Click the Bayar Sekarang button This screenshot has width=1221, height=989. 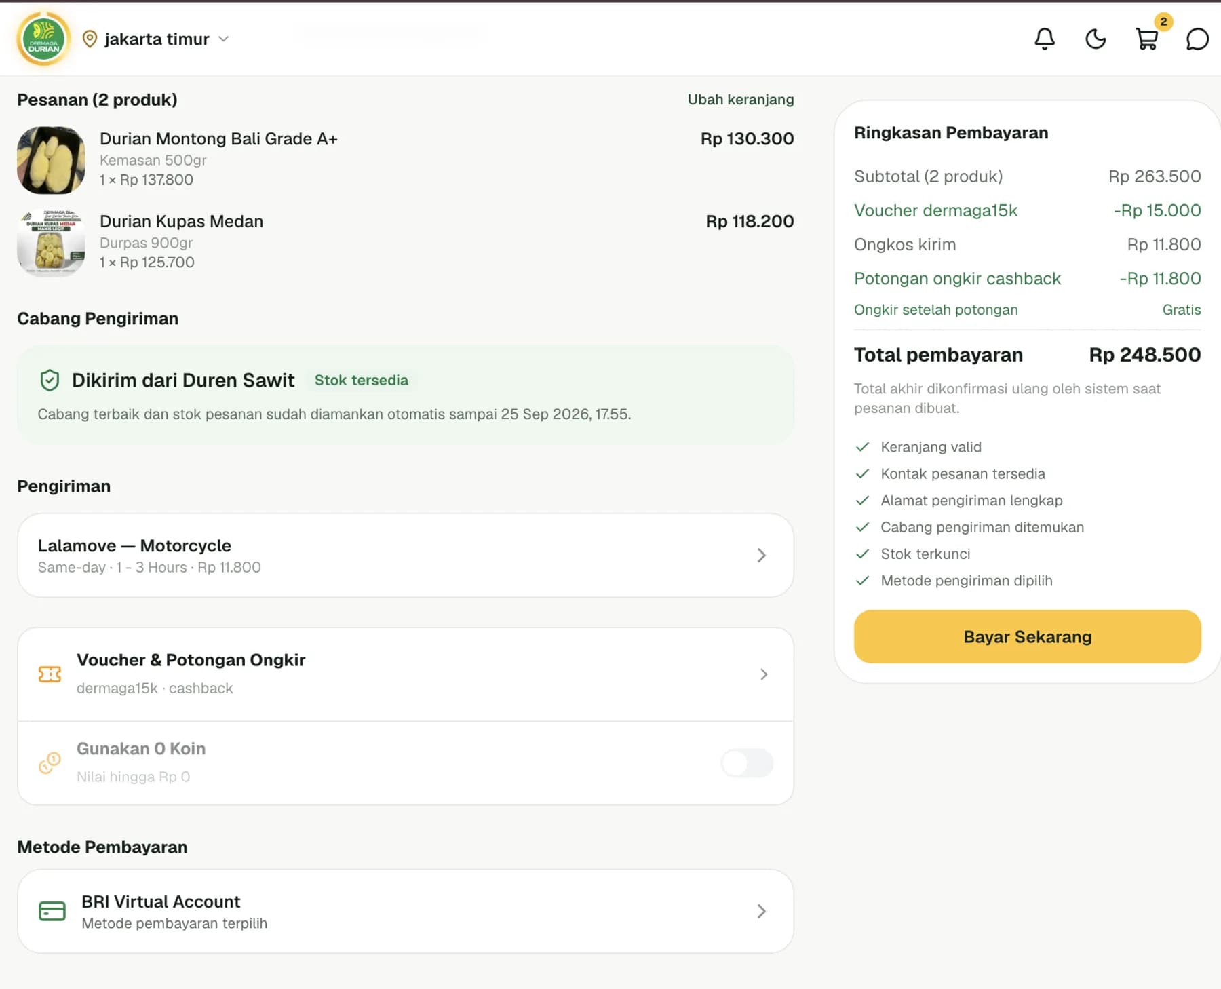[x=1027, y=636]
